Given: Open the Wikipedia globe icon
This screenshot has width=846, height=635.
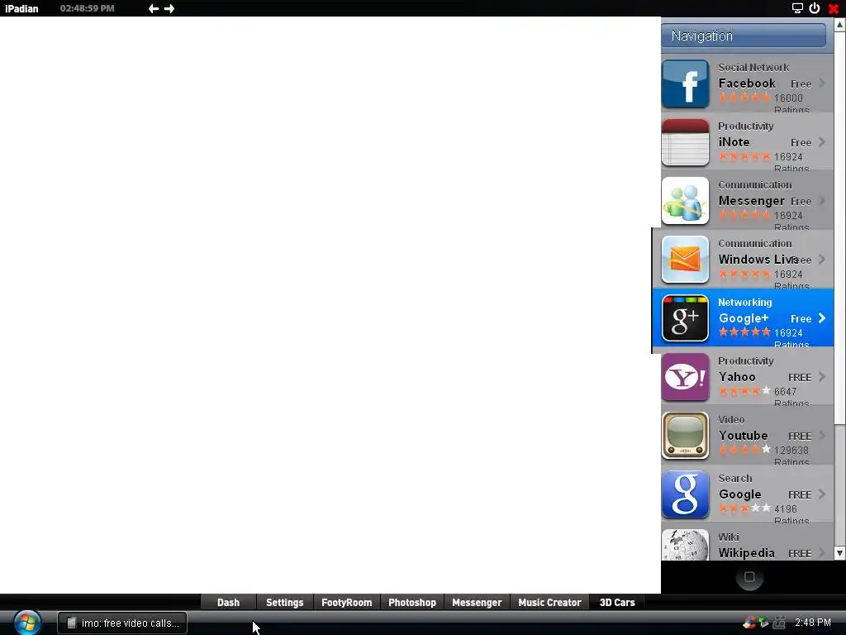Looking at the screenshot, I should tap(685, 546).
